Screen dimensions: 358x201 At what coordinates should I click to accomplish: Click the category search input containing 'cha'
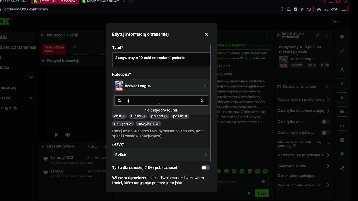pyautogui.click(x=161, y=100)
